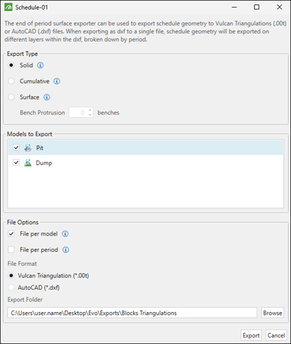This screenshot has height=344, width=291.
Task: Show info for File per model
Action: (x=65, y=234)
